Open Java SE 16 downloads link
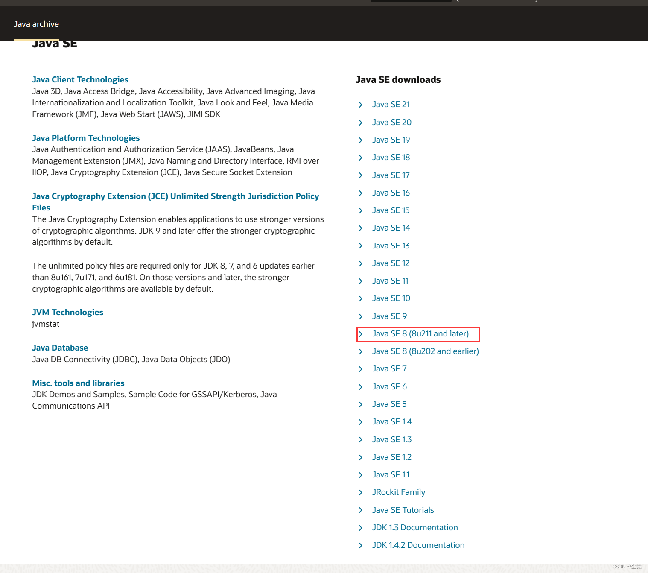Viewport: 648px width, 573px height. (x=391, y=193)
